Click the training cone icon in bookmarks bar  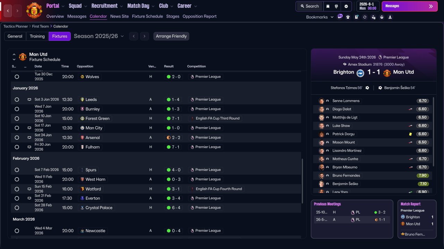(x=390, y=17)
